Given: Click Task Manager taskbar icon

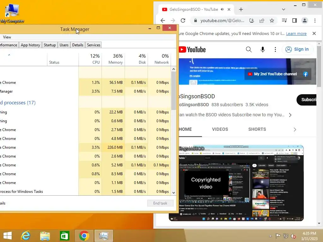Looking at the screenshot, I should (x=103, y=236).
